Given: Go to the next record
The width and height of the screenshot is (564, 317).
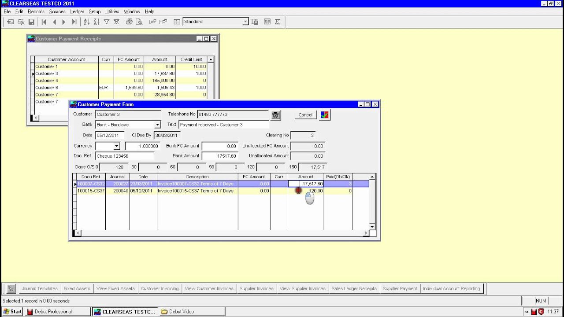Looking at the screenshot, I should point(64,22).
